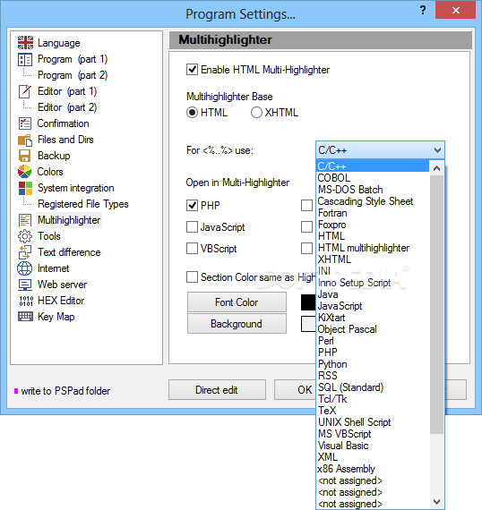The height and width of the screenshot is (510, 482).
Task: Click the Language flag icon
Action: [25, 43]
